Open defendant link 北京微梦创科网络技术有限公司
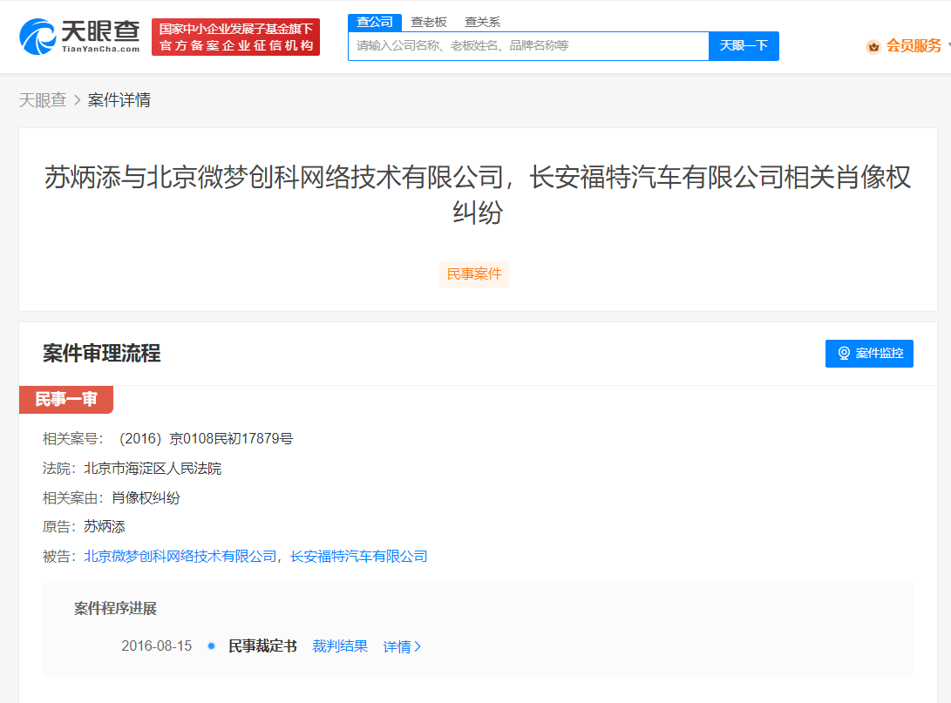This screenshot has height=703, width=951. (180, 557)
